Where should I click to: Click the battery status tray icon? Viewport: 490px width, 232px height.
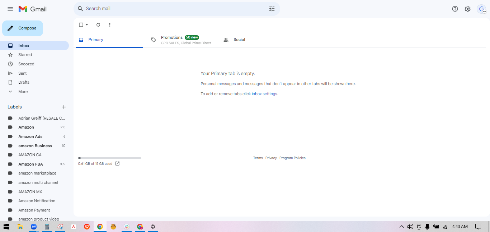coord(436,227)
